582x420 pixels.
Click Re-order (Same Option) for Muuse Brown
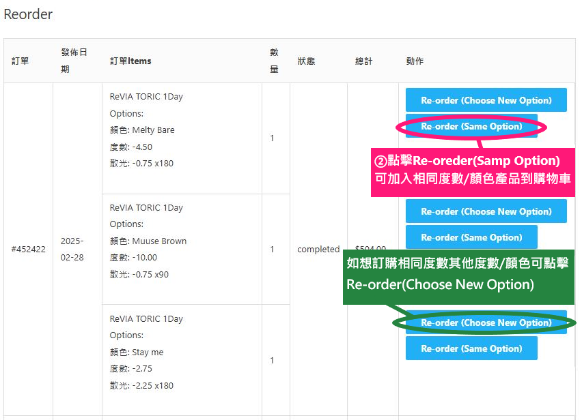click(471, 237)
